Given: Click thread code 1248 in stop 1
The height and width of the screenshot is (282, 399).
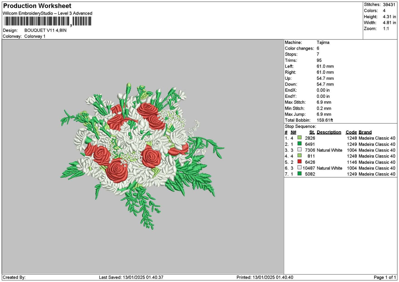Looking at the screenshot, I should tap(352, 138).
